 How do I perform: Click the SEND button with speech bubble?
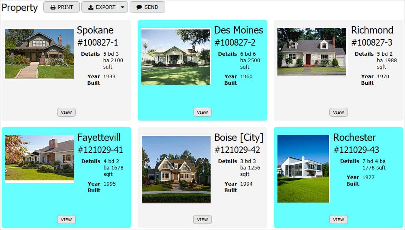coord(147,7)
